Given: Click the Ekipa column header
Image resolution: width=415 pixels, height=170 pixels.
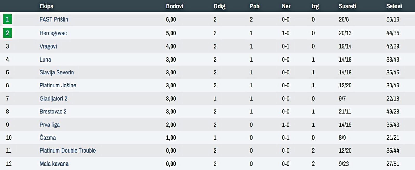Looking at the screenshot, I should tap(46, 6).
